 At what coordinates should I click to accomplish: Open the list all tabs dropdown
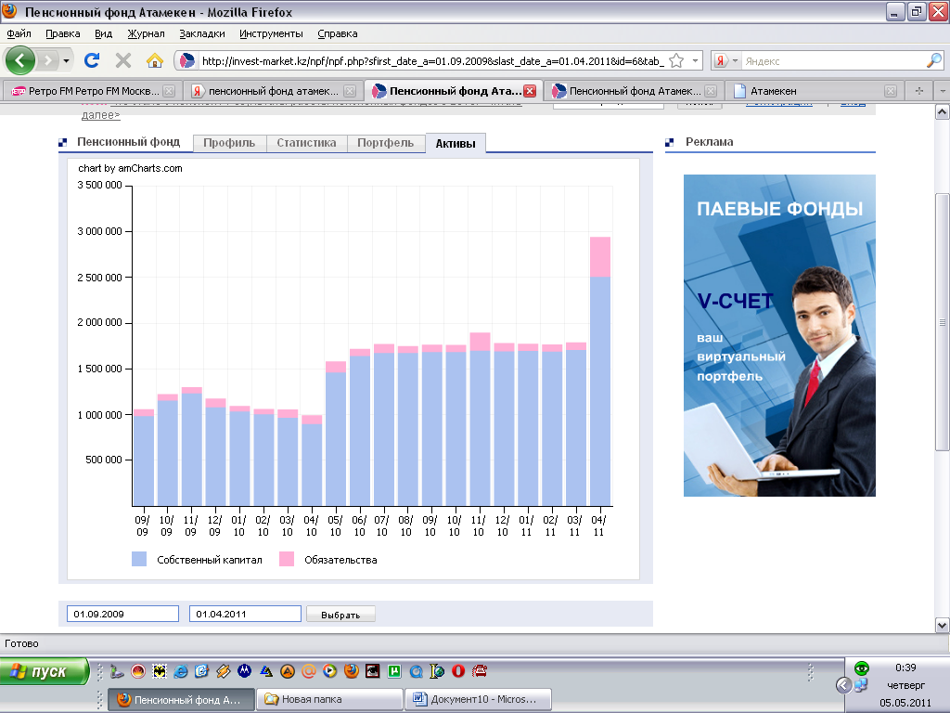point(941,91)
